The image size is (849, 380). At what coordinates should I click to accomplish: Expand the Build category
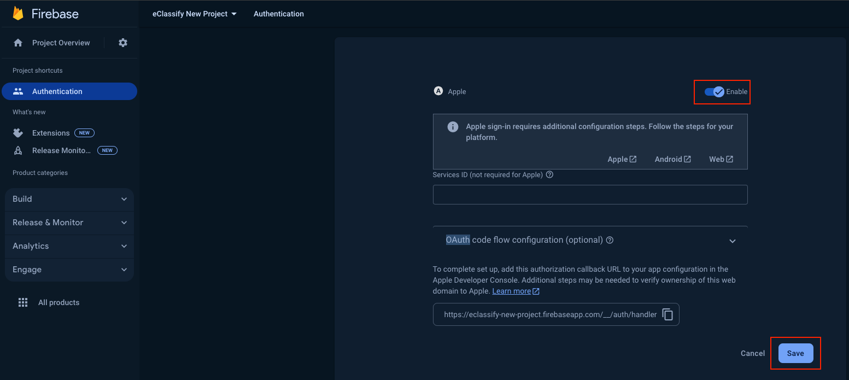[x=69, y=199]
